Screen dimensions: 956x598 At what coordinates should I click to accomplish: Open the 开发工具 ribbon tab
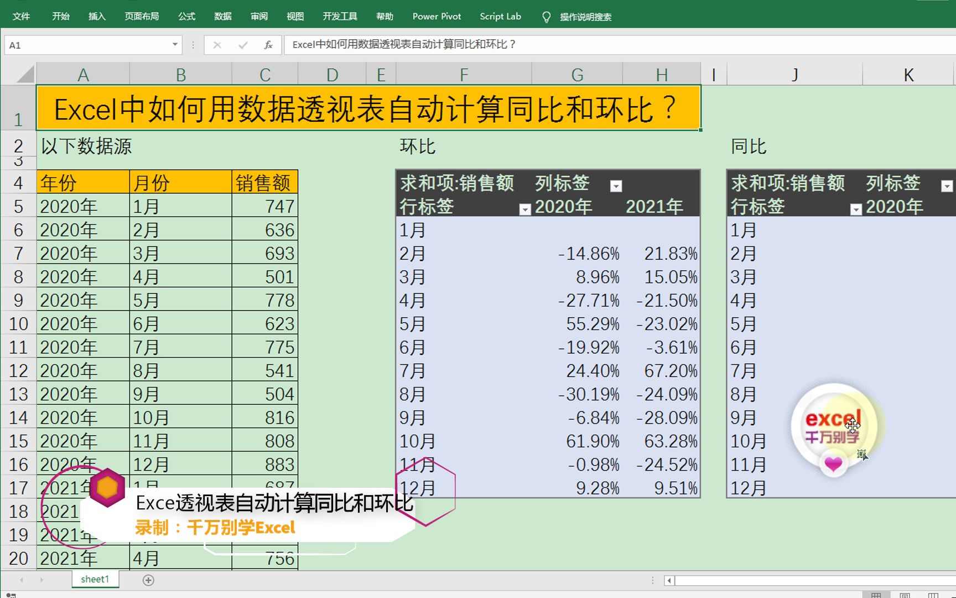(x=340, y=17)
